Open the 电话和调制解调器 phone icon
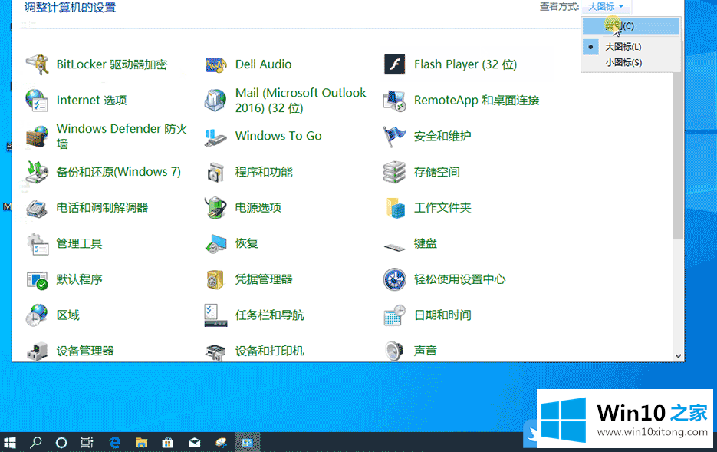The image size is (717, 452). point(37,208)
